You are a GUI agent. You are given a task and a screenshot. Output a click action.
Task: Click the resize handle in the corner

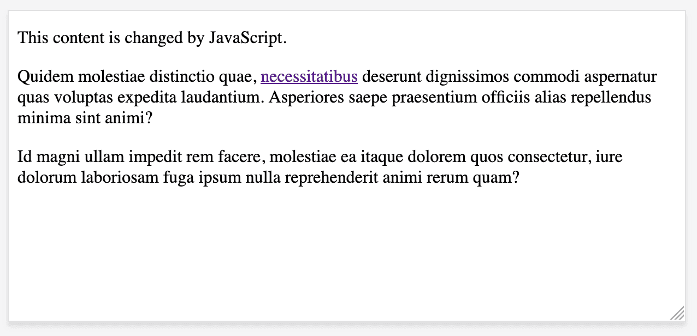(x=677, y=313)
